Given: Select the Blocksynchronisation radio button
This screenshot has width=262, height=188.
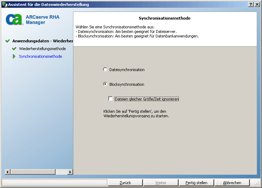Looking at the screenshot, I should click(105, 84).
